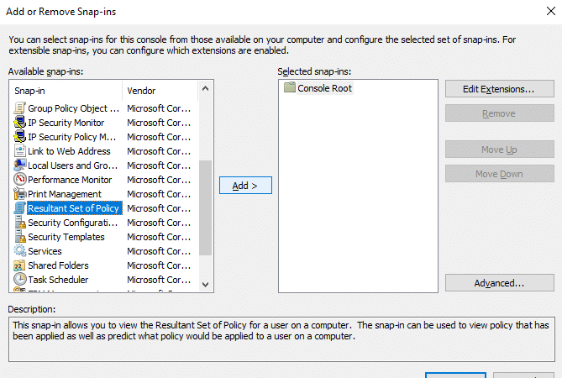Select IP Security Monitor in list
This screenshot has width=562, height=378.
pos(66,123)
